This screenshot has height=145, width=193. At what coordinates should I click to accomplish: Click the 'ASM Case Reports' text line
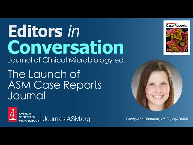point(55,85)
